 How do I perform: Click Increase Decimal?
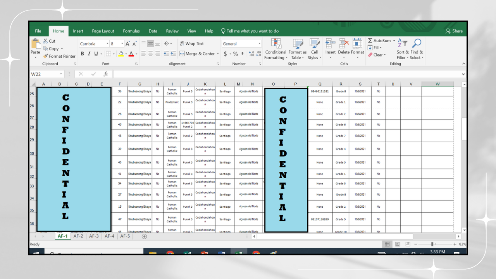click(x=251, y=54)
